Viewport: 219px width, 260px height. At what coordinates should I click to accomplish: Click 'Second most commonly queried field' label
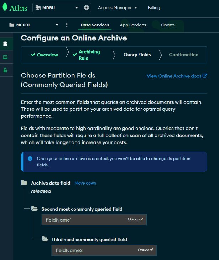pyautogui.click(x=82, y=209)
